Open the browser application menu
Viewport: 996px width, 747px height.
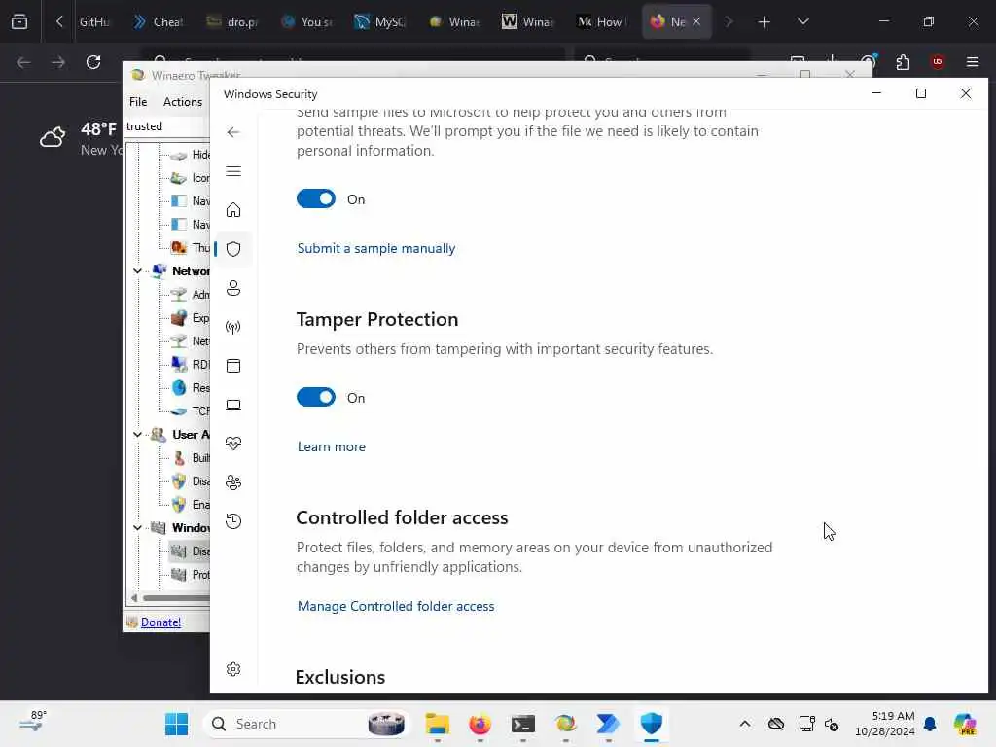[x=973, y=62]
